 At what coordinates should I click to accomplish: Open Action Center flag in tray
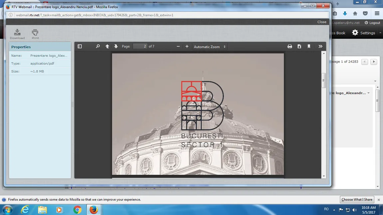coord(341,210)
